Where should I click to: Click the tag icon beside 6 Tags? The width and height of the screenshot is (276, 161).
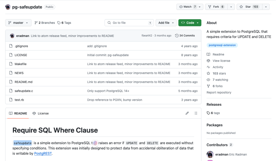[59, 23]
